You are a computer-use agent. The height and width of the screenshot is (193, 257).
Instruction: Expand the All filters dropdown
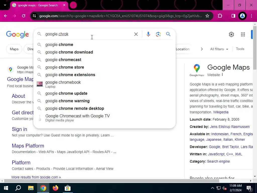pyautogui.click(x=219, y=49)
